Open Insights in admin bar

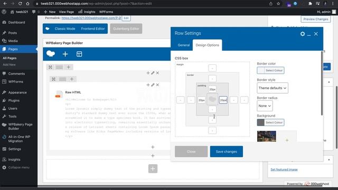point(87,12)
